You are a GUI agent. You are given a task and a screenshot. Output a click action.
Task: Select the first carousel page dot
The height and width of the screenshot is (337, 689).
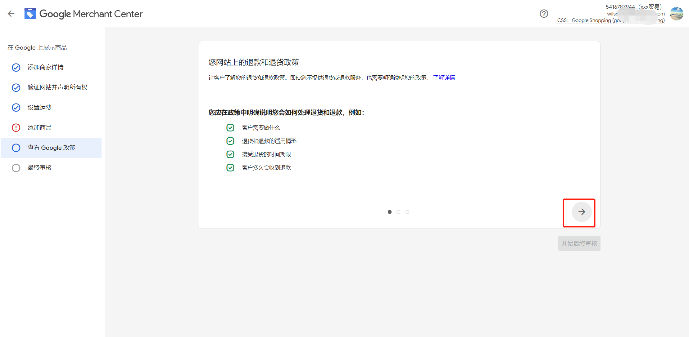[390, 212]
